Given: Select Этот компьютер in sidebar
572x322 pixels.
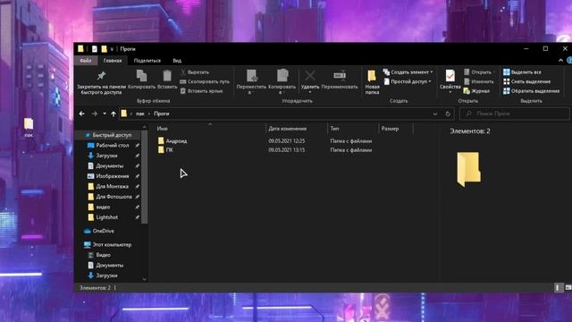Looking at the screenshot, I should (x=107, y=244).
